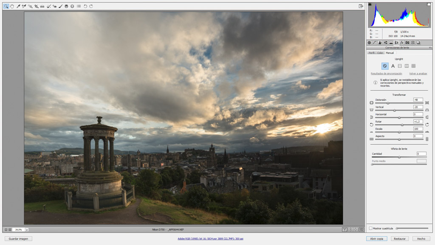
Task: Disable Upright with the Off button
Action: tap(384, 66)
